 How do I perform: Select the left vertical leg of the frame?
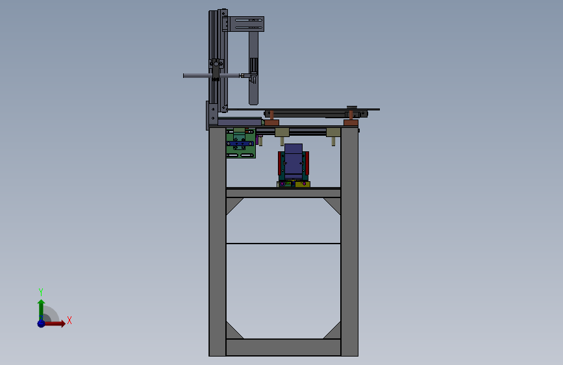218,242
